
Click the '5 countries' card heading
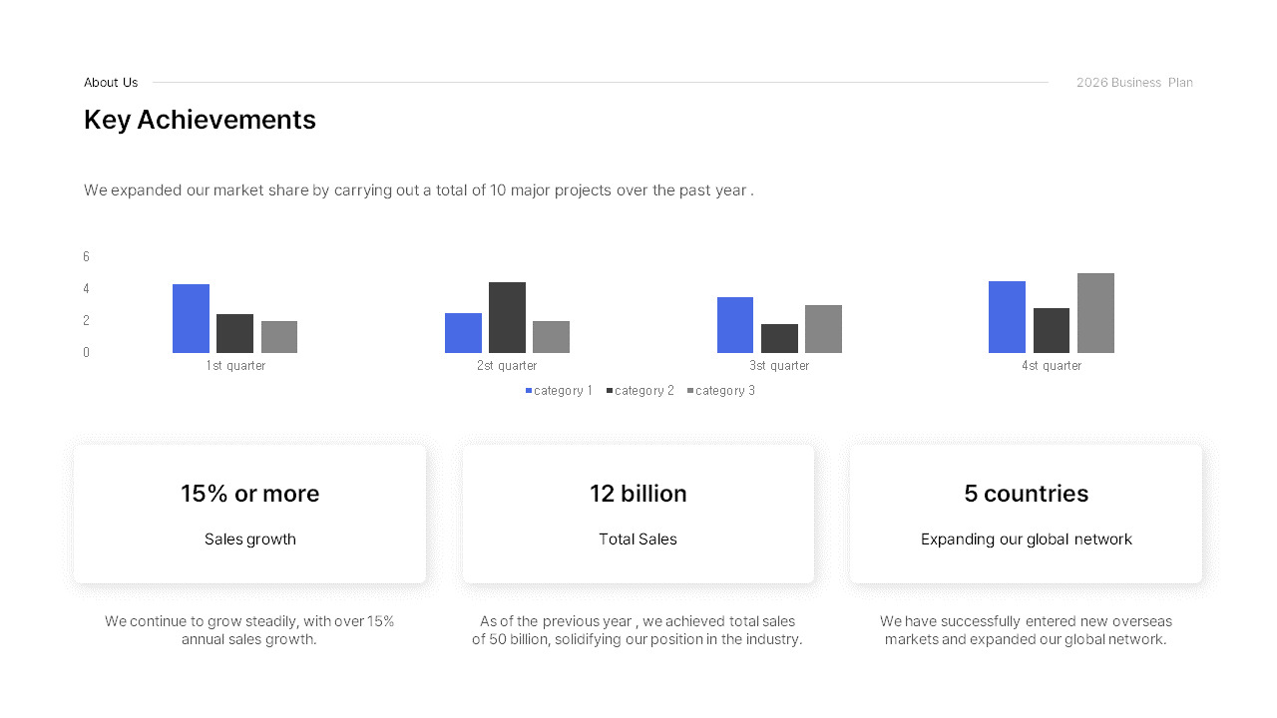click(1027, 494)
